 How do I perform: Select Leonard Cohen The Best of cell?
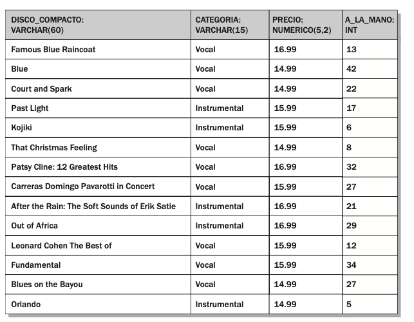[62, 246]
